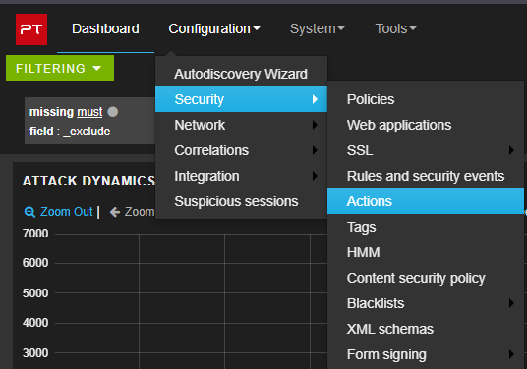Expand the Blacklists submenu

426,303
